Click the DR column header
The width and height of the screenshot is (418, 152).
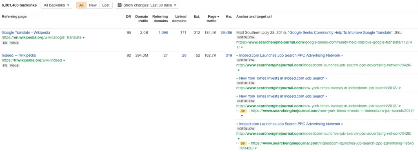[x=128, y=16]
